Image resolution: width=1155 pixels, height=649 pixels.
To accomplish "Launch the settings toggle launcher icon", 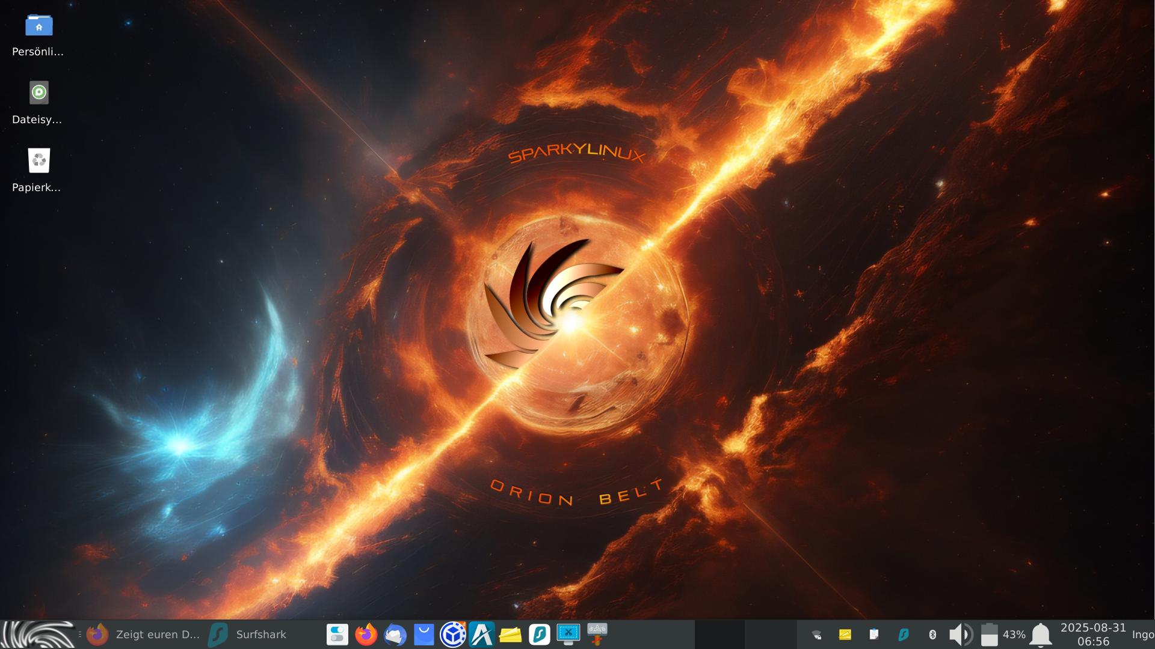I will tap(337, 634).
